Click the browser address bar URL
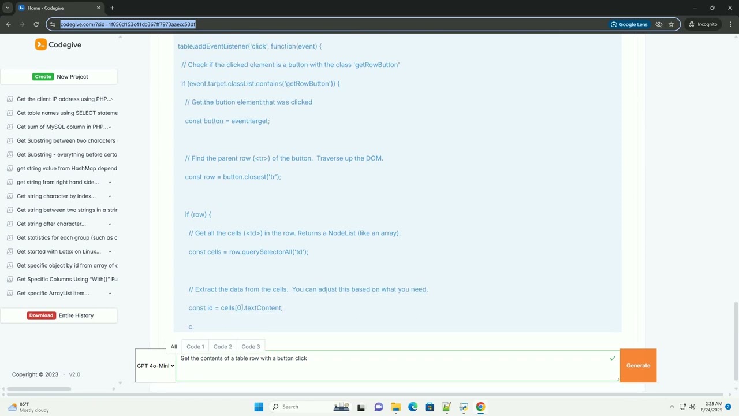Screen dimensions: 739x416 click(x=128, y=24)
